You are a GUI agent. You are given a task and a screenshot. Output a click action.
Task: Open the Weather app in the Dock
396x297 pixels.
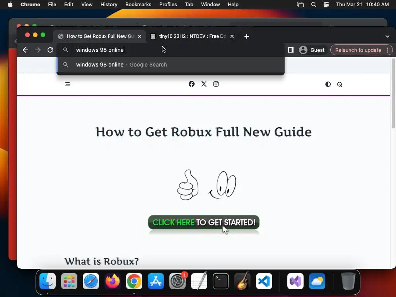317,281
